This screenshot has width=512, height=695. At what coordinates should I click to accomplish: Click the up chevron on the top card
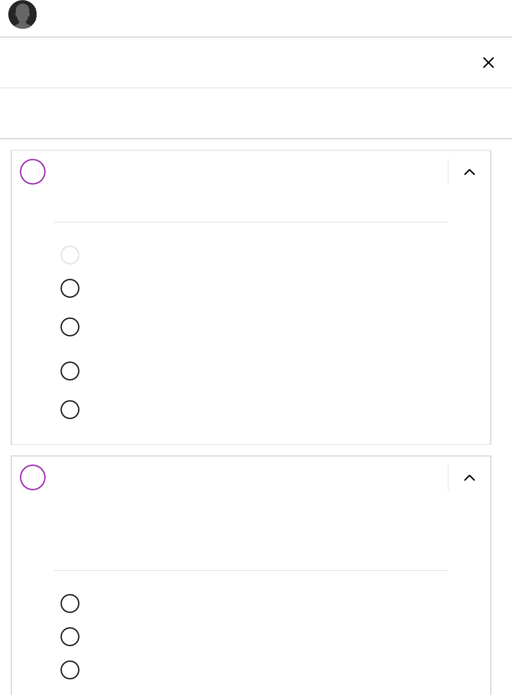click(470, 172)
